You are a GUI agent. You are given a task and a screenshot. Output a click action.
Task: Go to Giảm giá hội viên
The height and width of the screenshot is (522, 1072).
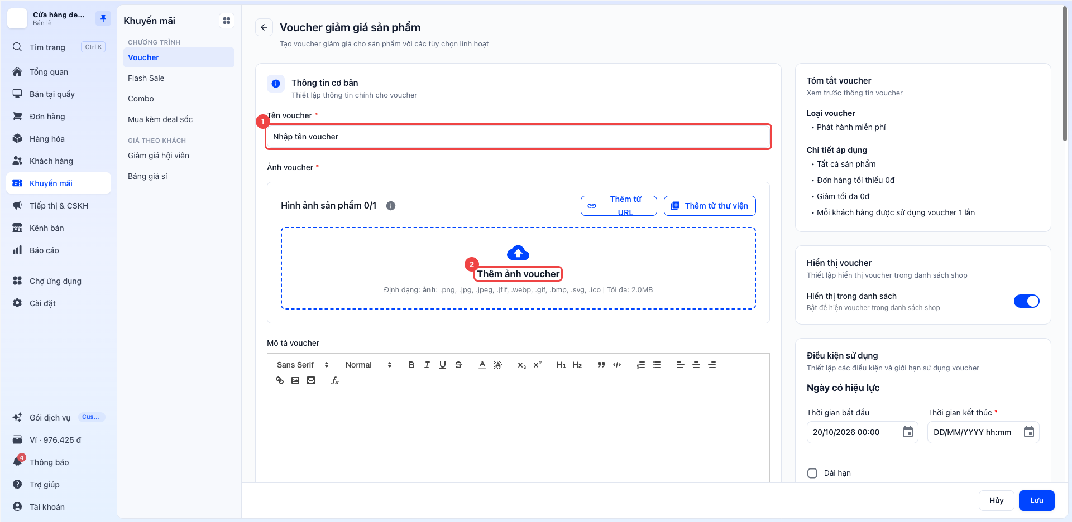(x=179, y=156)
